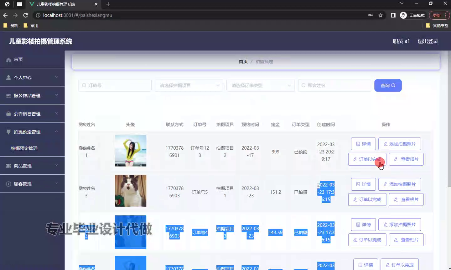Click the cat avatar thumbnail for 顾客姓名3
The width and height of the screenshot is (451, 270).
pos(130,191)
